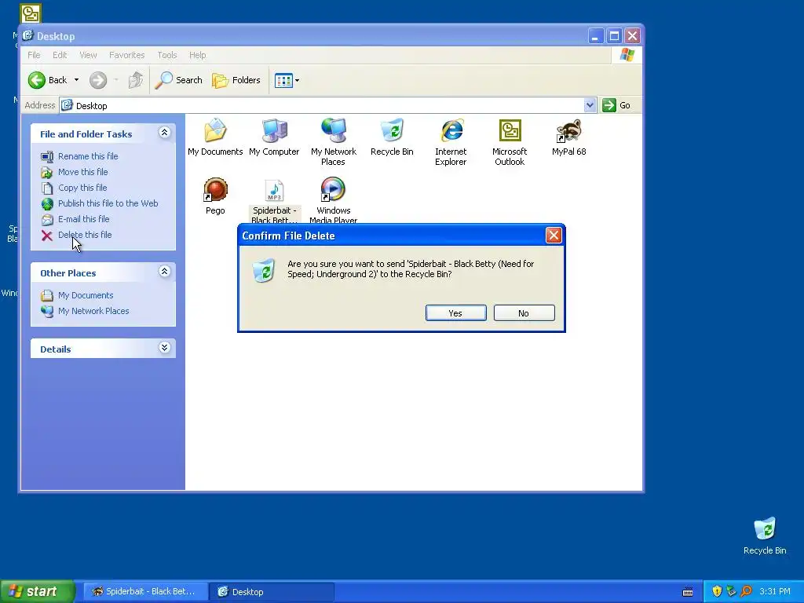This screenshot has height=603, width=804.
Task: Click the magnifier tray icon
Action: tap(746, 591)
